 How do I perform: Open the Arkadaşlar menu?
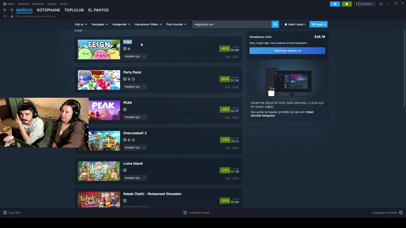[x=38, y=4]
